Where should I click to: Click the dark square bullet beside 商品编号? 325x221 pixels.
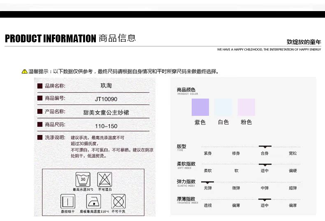pyautogui.click(x=40, y=98)
